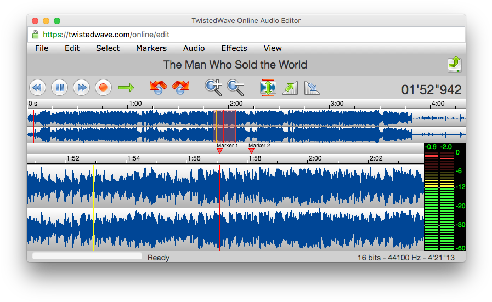Click the normalize/amplify waveform icon
The height and width of the screenshot is (302, 492).
tap(268, 88)
